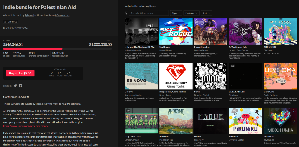Share the bundle on Facebook

tap(21, 85)
